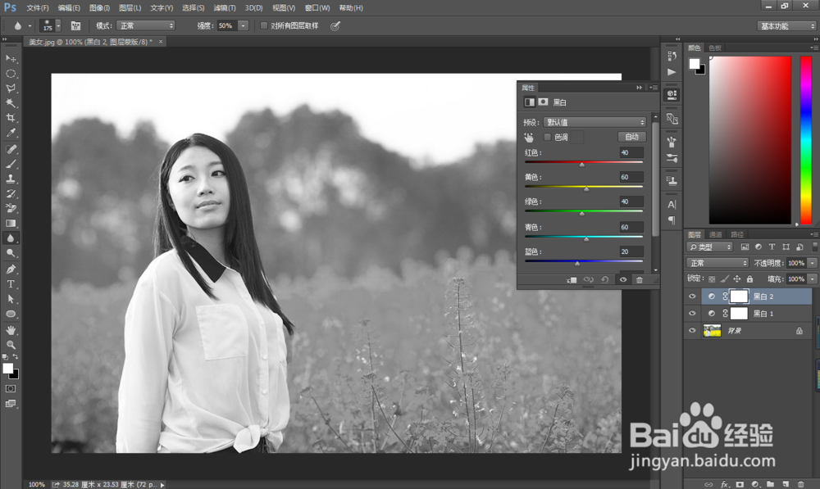Select the Crop tool

point(11,118)
